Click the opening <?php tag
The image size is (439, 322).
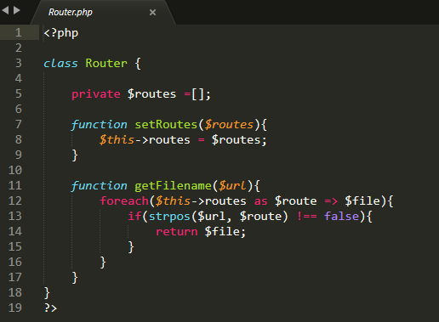(x=61, y=33)
